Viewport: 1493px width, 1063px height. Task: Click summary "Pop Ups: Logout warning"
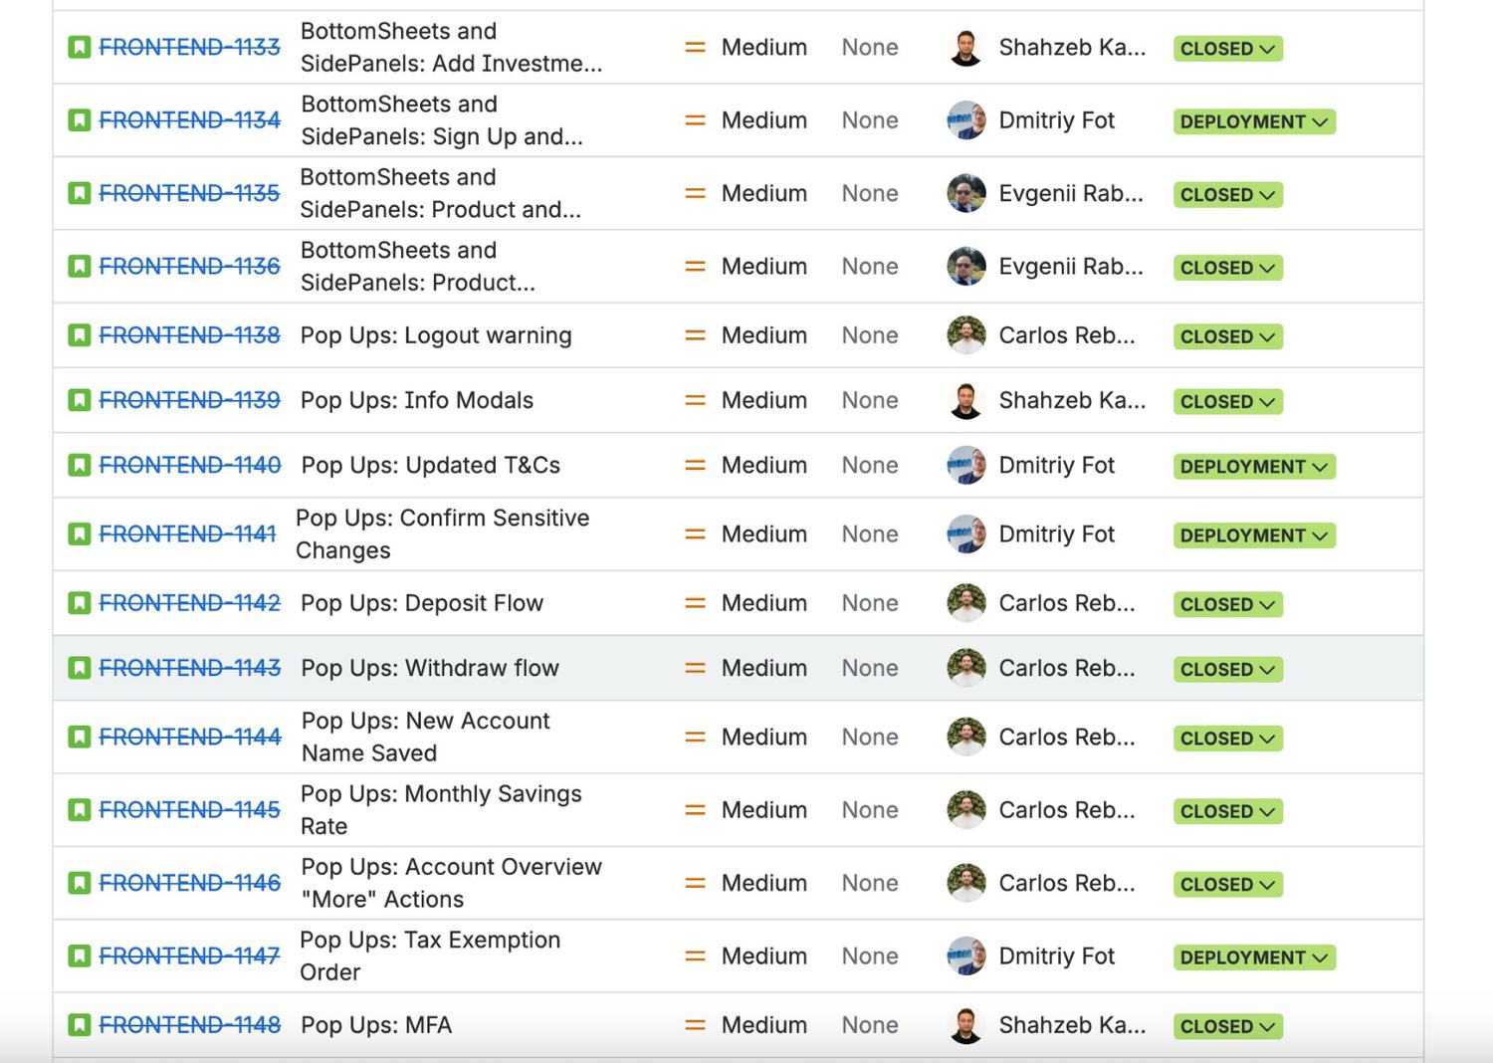click(x=436, y=335)
